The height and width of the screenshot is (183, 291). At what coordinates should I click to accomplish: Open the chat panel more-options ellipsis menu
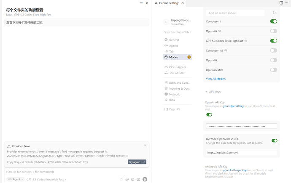[x=142, y=3]
